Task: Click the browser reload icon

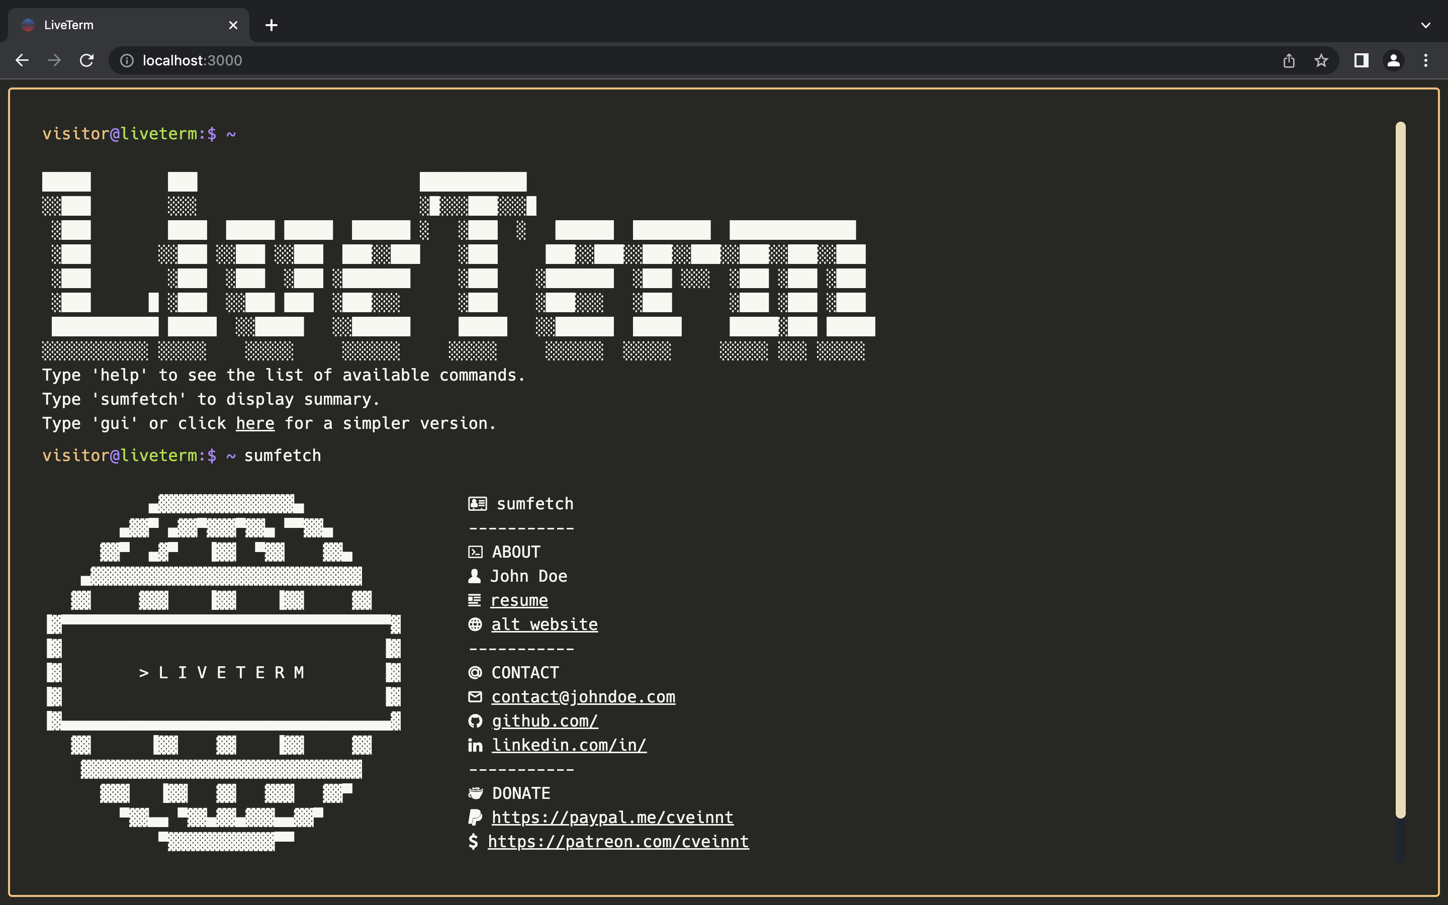Action: [87, 60]
